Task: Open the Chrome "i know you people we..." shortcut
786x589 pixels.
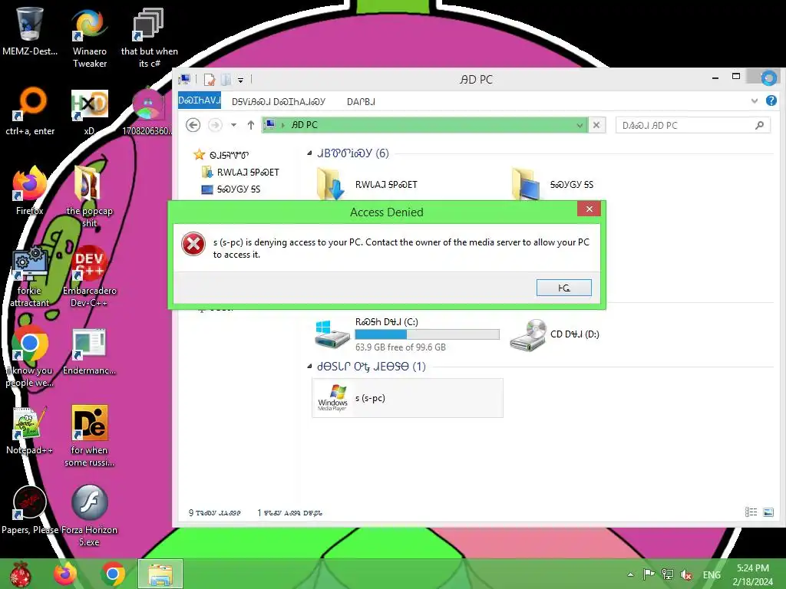Action: [x=29, y=357]
